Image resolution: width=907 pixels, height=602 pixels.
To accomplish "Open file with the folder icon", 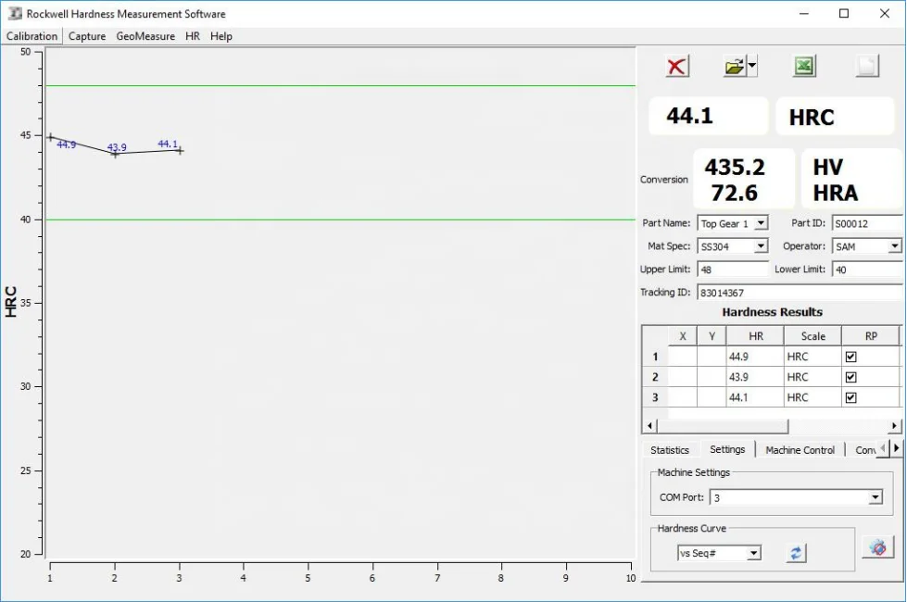I will coord(735,66).
